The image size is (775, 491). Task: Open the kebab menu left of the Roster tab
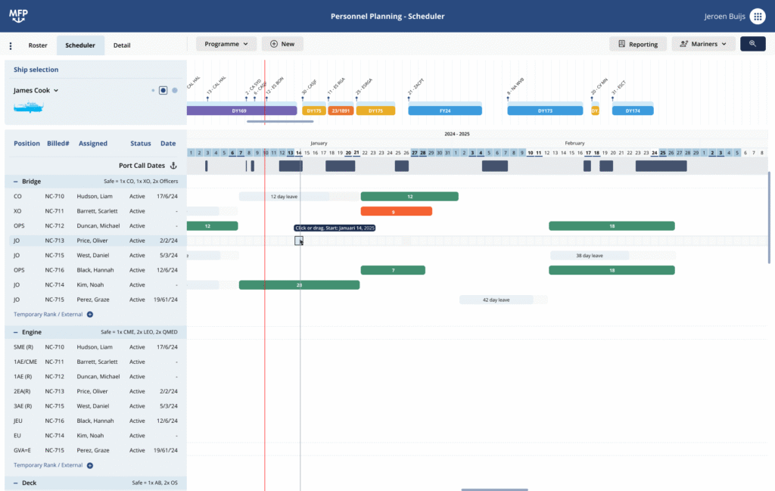[11, 45]
